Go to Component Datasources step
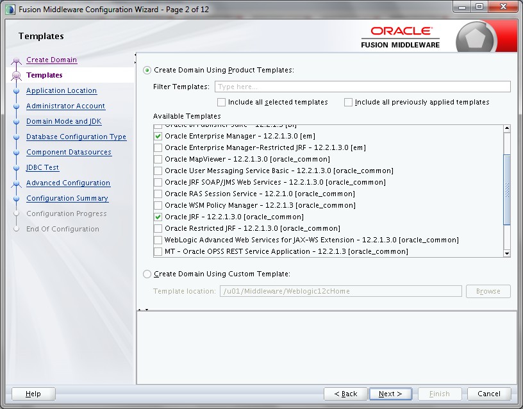This screenshot has width=523, height=409. click(69, 152)
